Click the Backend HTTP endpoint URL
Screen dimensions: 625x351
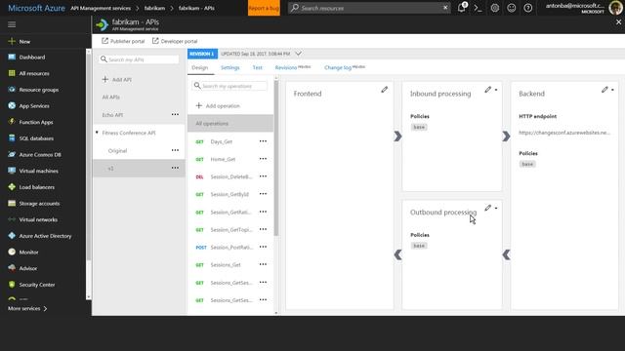click(564, 133)
